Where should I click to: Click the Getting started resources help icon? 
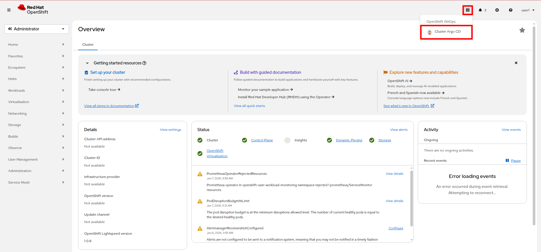(144, 63)
